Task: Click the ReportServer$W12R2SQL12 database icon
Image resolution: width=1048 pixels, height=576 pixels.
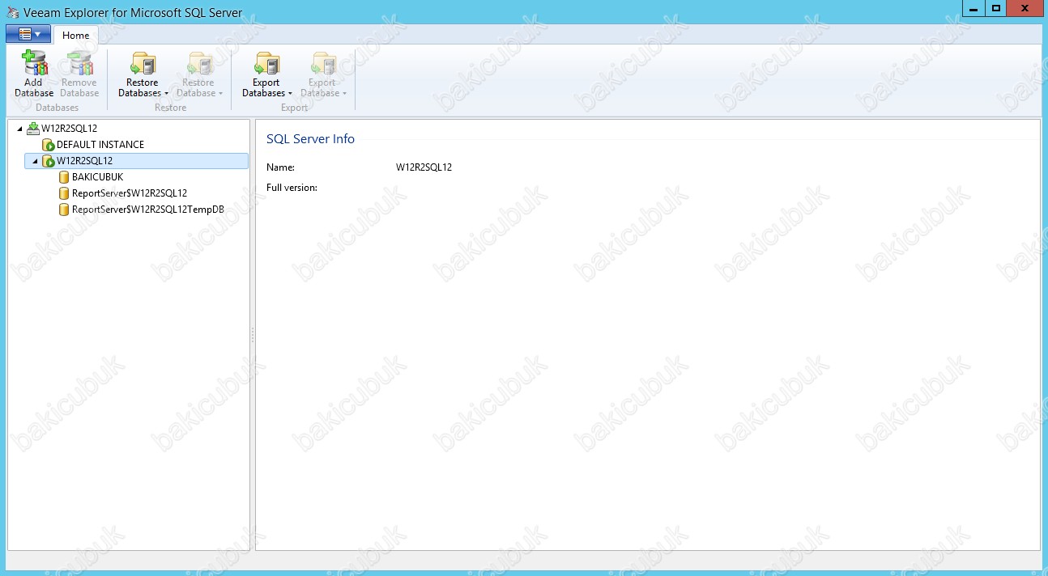Action: (x=64, y=193)
